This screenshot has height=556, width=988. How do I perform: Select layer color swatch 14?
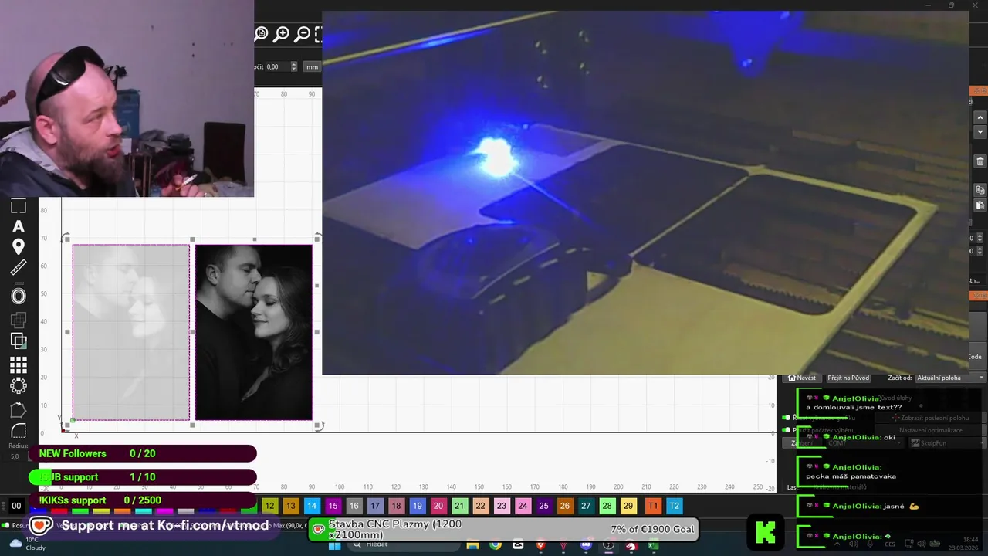[x=312, y=506]
